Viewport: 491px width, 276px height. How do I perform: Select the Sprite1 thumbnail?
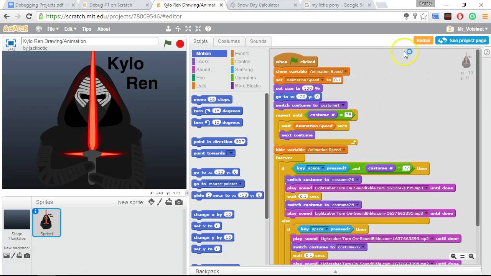[x=47, y=223]
